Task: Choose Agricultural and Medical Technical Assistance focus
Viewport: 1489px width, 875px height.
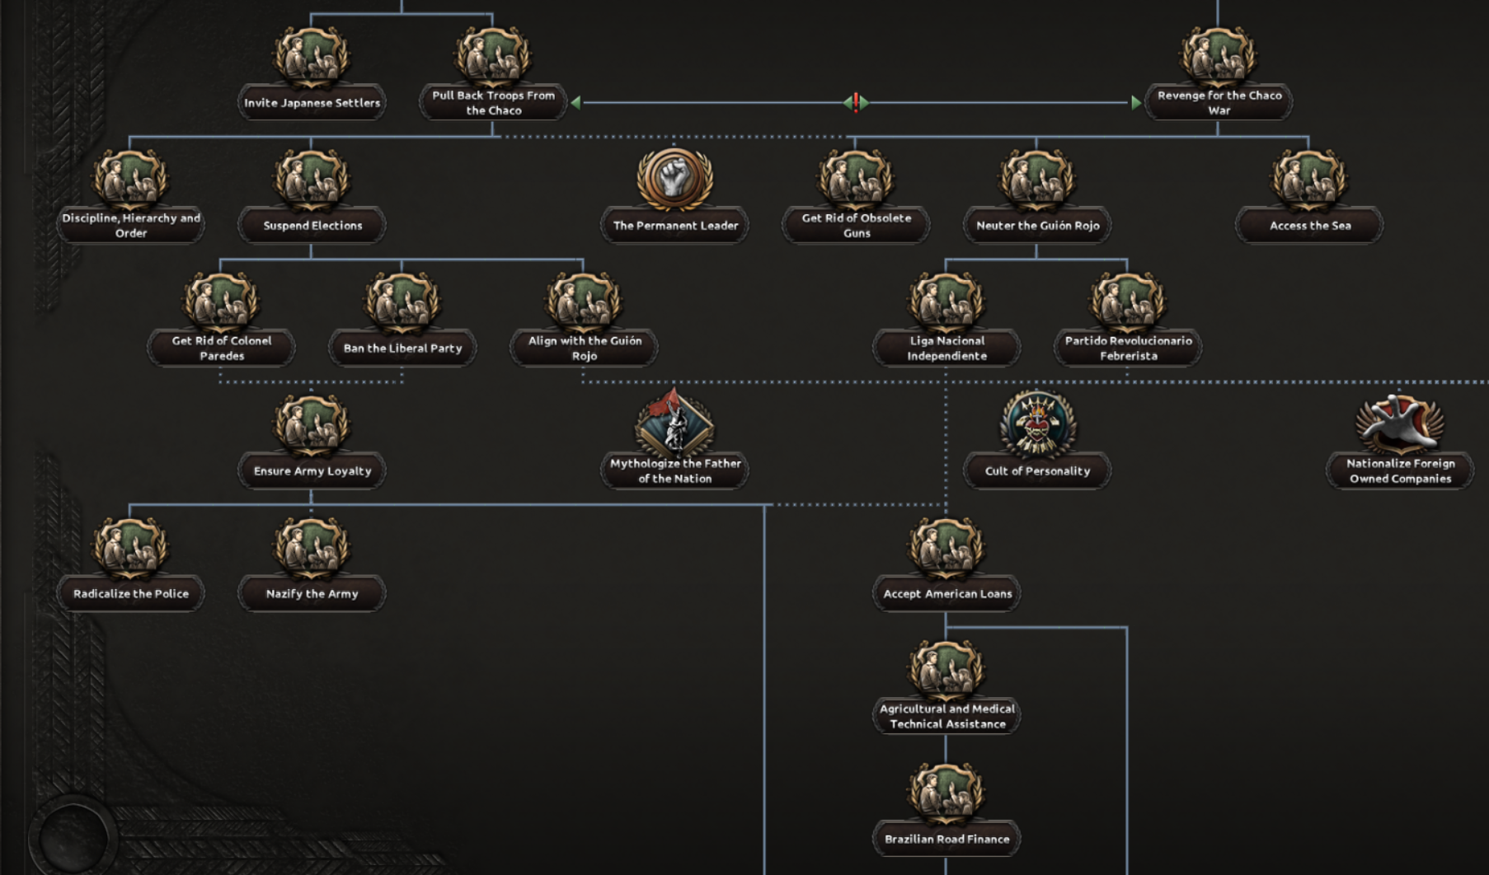Action: [946, 715]
